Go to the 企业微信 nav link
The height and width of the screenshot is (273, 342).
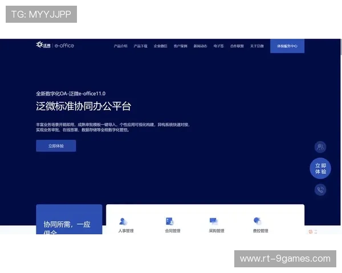click(x=160, y=46)
